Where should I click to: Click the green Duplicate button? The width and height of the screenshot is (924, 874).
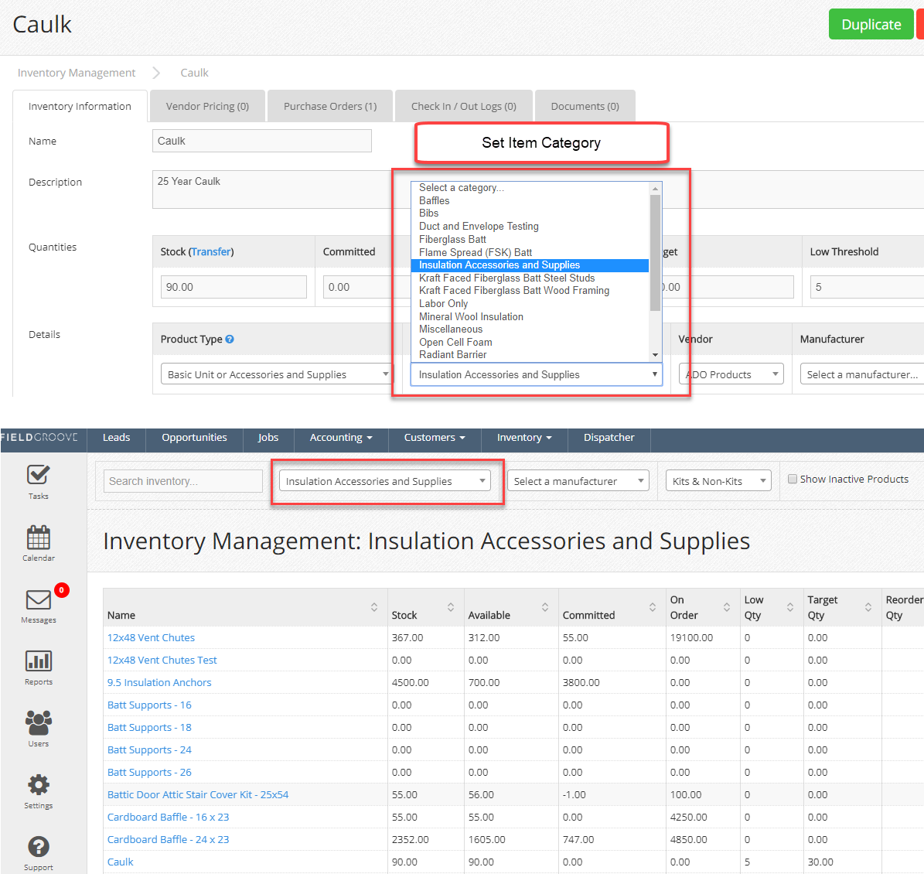pyautogui.click(x=871, y=25)
